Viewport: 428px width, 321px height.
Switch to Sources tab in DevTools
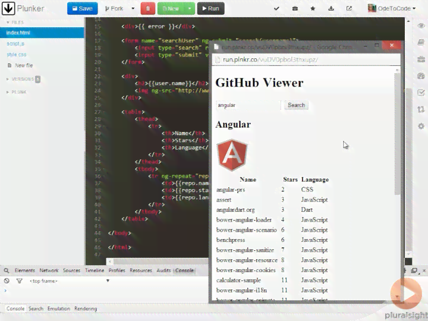click(71, 270)
